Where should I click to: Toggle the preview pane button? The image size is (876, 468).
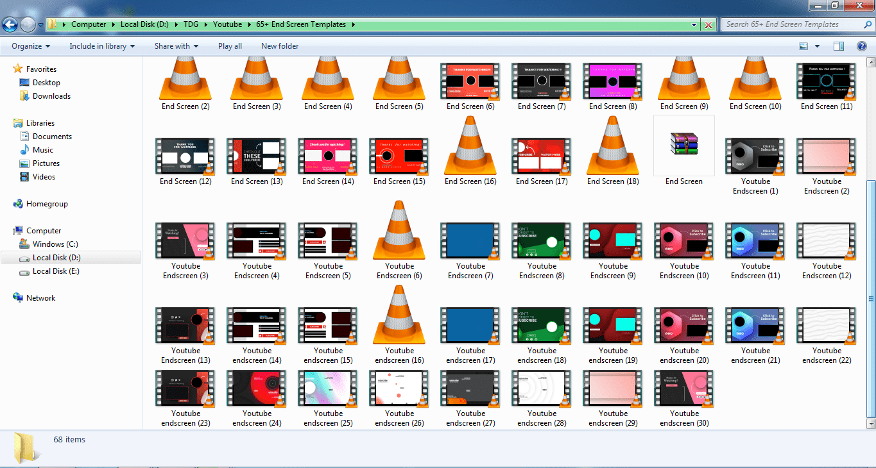(838, 46)
